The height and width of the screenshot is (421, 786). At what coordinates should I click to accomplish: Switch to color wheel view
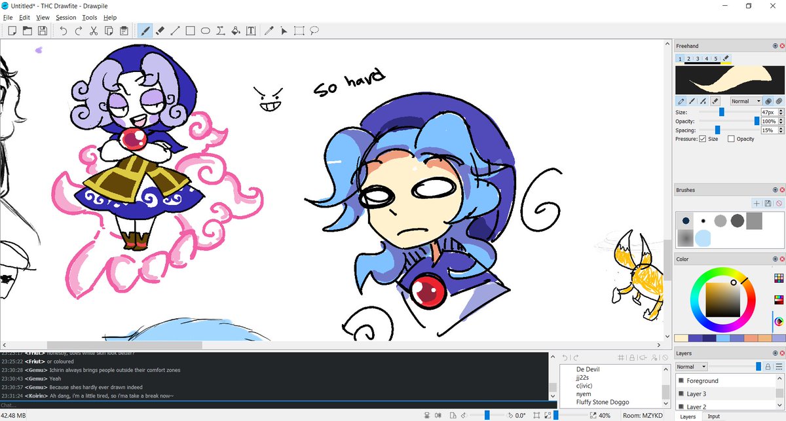[x=779, y=321]
